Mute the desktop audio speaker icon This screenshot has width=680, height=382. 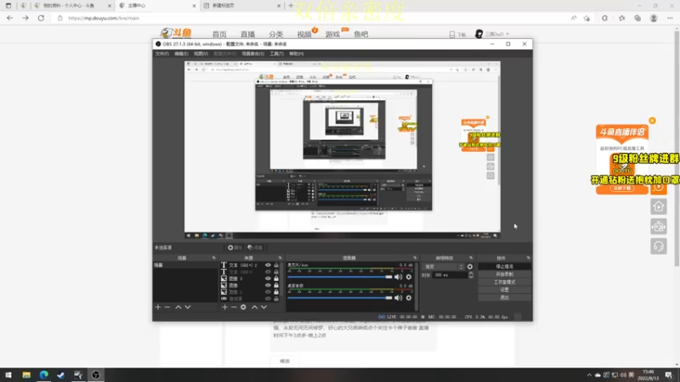coord(398,298)
